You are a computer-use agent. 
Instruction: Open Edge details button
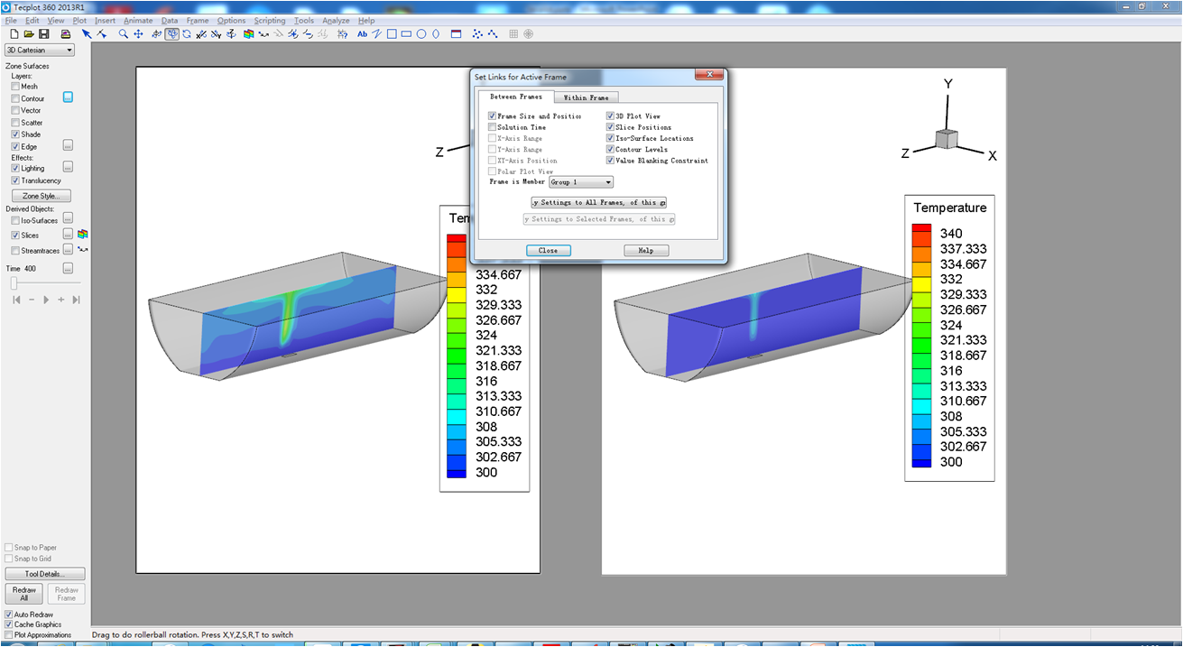68,145
